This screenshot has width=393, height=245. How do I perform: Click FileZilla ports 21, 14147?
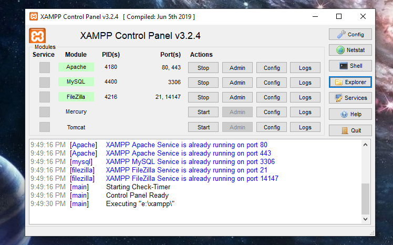pos(168,97)
